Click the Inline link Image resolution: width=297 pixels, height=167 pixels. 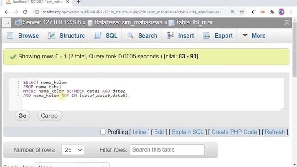139,132
